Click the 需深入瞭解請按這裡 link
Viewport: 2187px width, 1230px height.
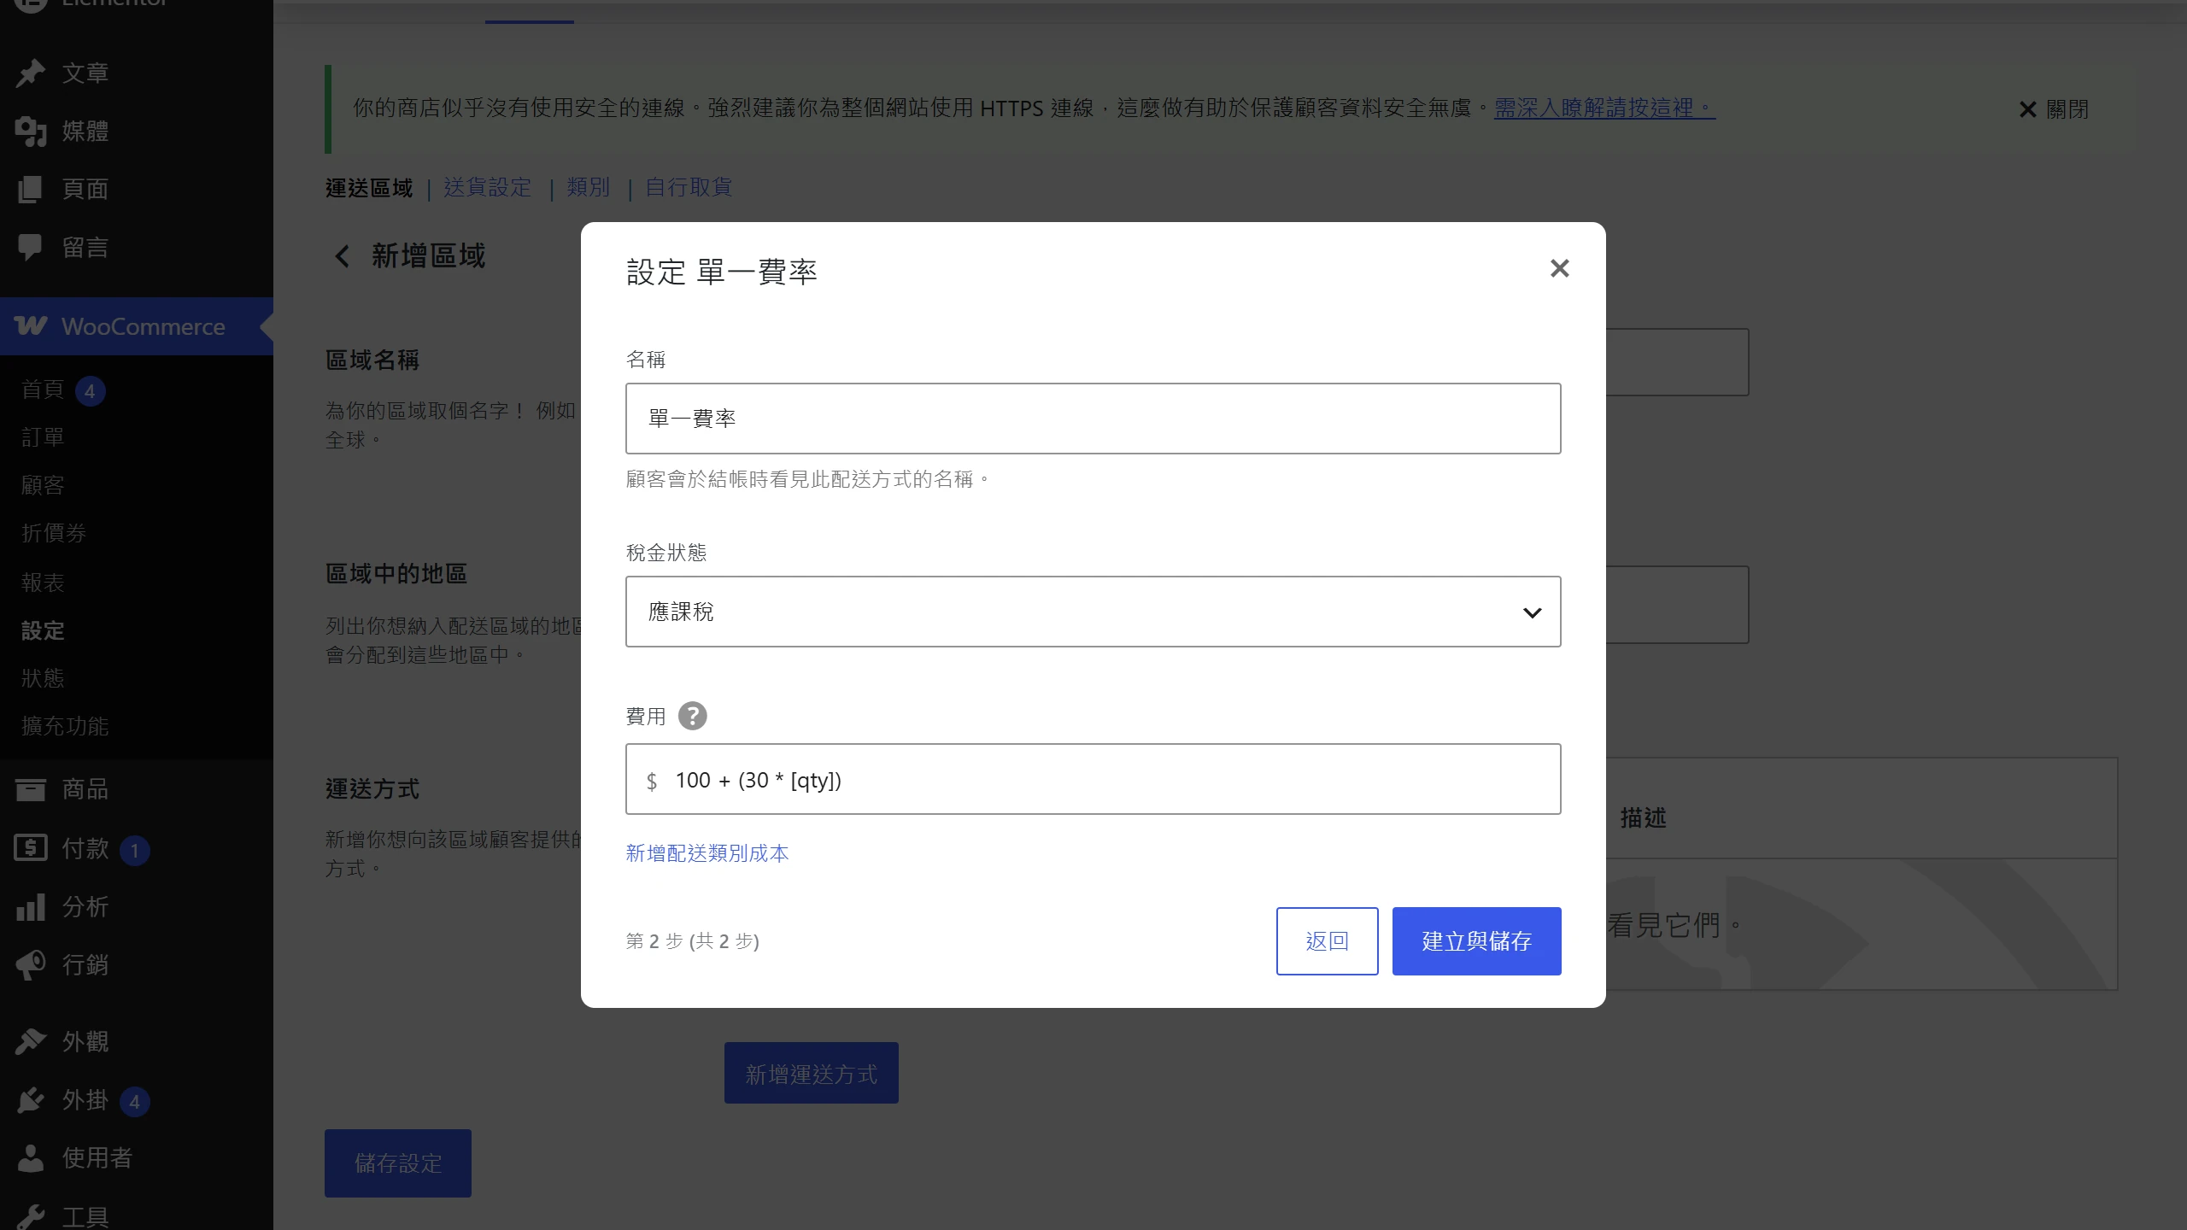pos(1604,108)
